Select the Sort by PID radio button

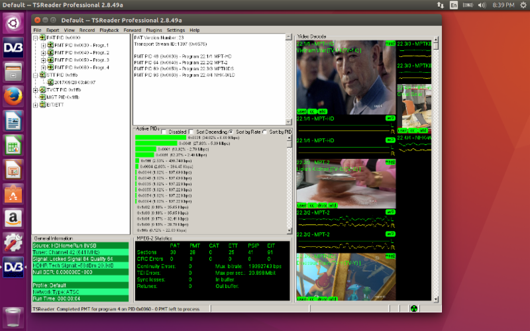266,132
